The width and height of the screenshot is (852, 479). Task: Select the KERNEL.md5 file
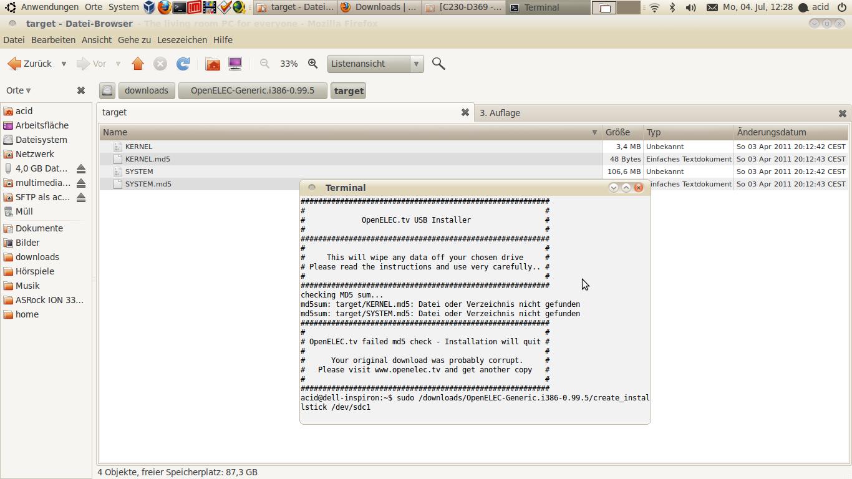(148, 159)
